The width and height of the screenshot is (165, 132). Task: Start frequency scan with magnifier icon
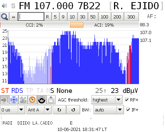[x=5, y=17]
